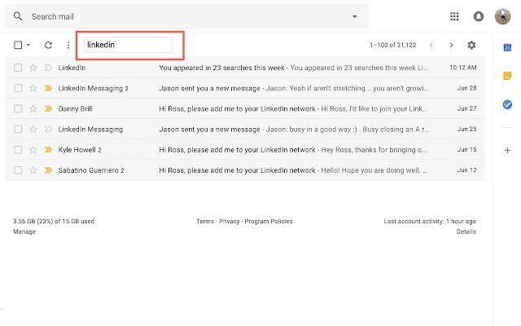Select the LinkedIn Messaging 2 email checkbox
The width and height of the screenshot is (521, 326).
[18, 88]
